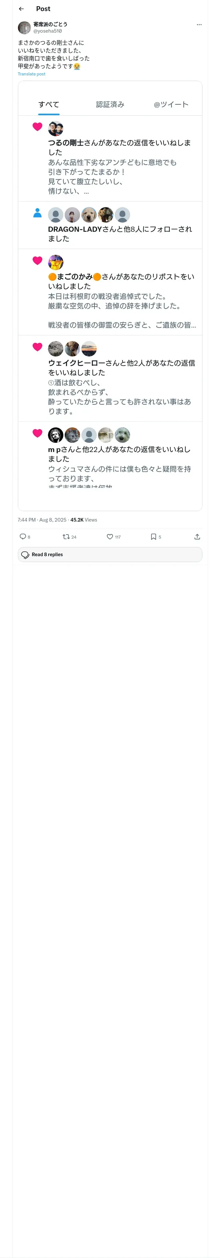Click the share upload icon

point(197,537)
